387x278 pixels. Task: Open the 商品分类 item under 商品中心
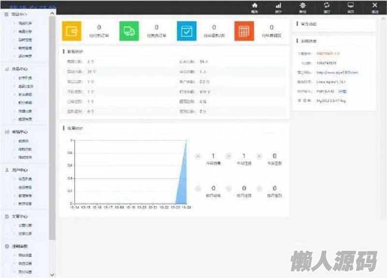(25, 31)
